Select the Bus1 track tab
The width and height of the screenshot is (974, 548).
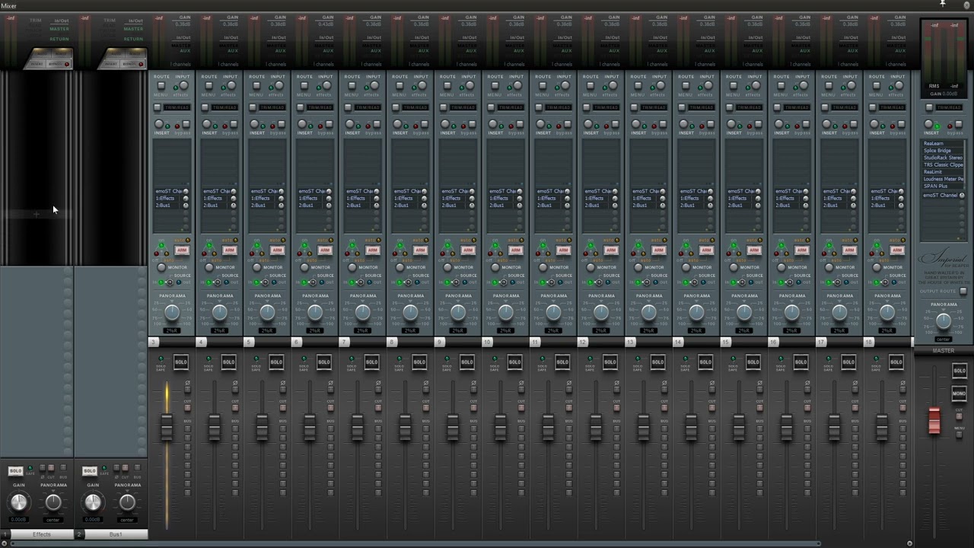click(x=116, y=534)
